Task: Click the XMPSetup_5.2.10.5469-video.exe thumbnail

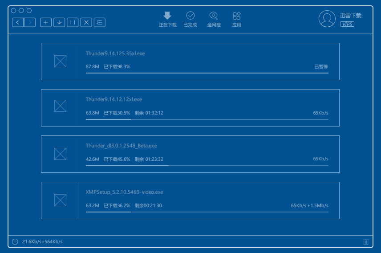Action: 60,200
